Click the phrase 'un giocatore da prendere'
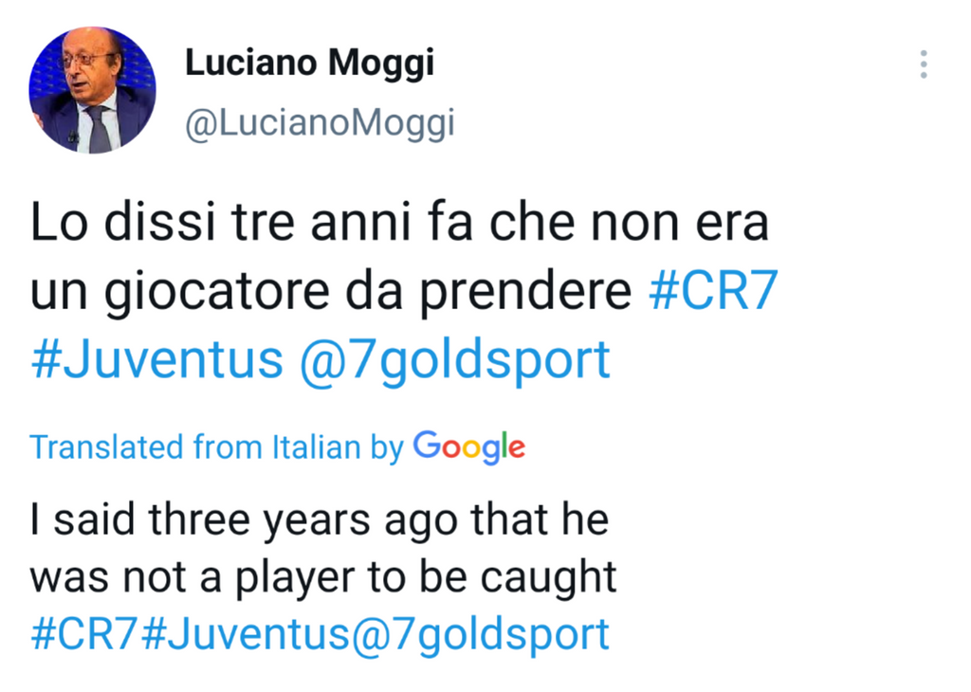The width and height of the screenshot is (971, 692). pyautogui.click(x=330, y=293)
